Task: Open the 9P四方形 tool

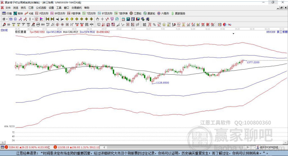Action: click(58, 14)
